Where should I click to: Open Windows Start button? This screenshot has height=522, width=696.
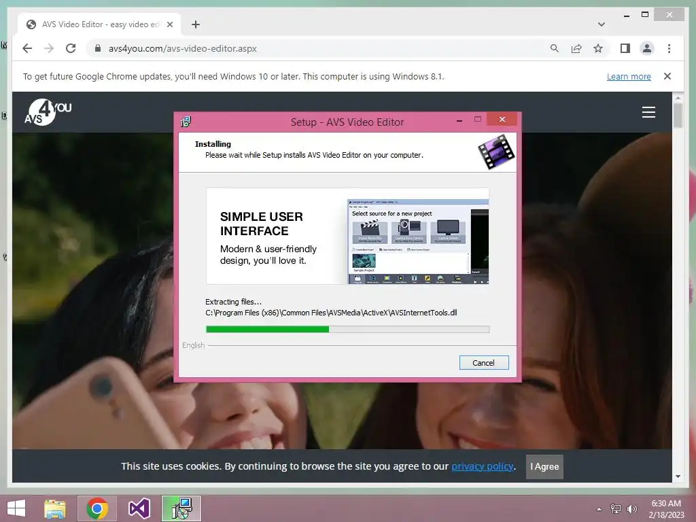(16, 508)
